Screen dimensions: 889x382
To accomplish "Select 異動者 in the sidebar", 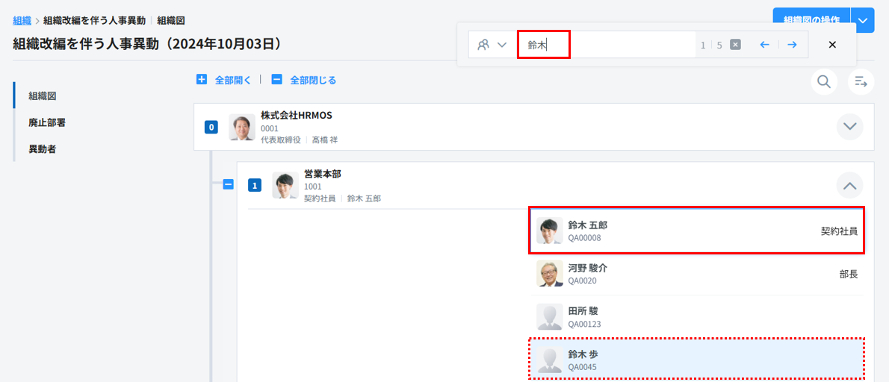I will tap(42, 148).
